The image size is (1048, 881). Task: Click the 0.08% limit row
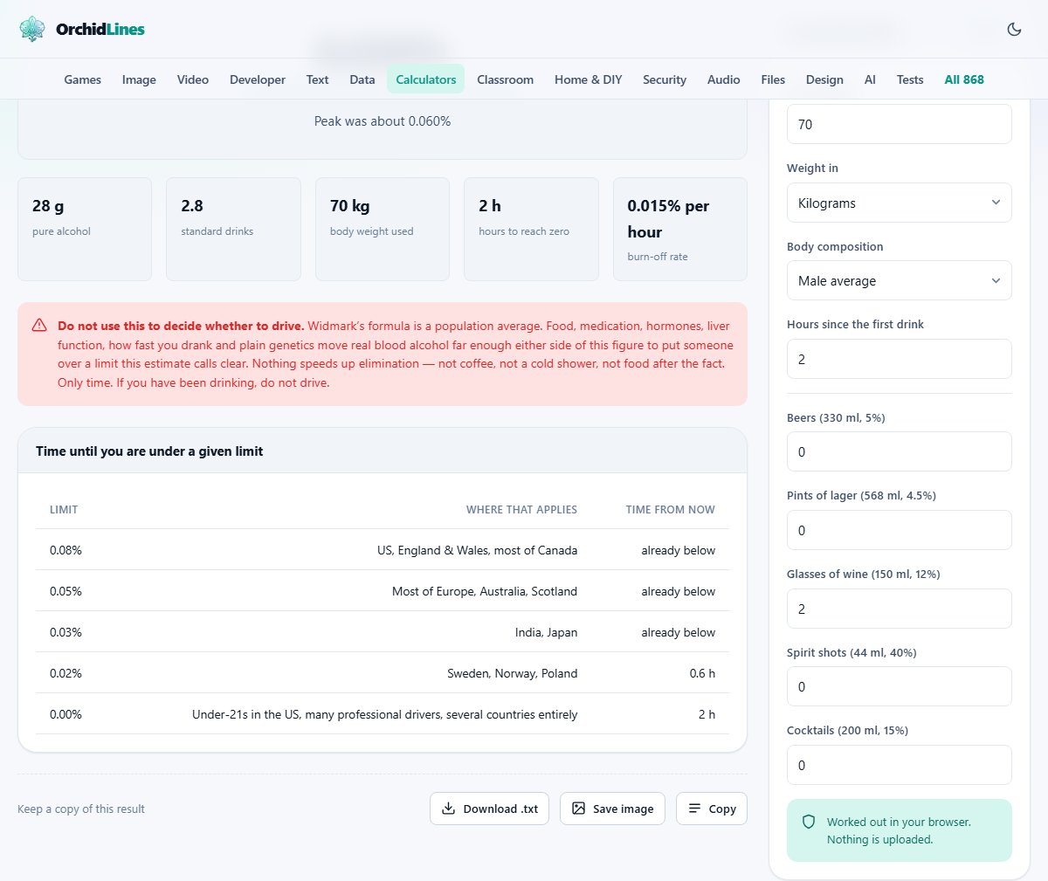tap(383, 550)
